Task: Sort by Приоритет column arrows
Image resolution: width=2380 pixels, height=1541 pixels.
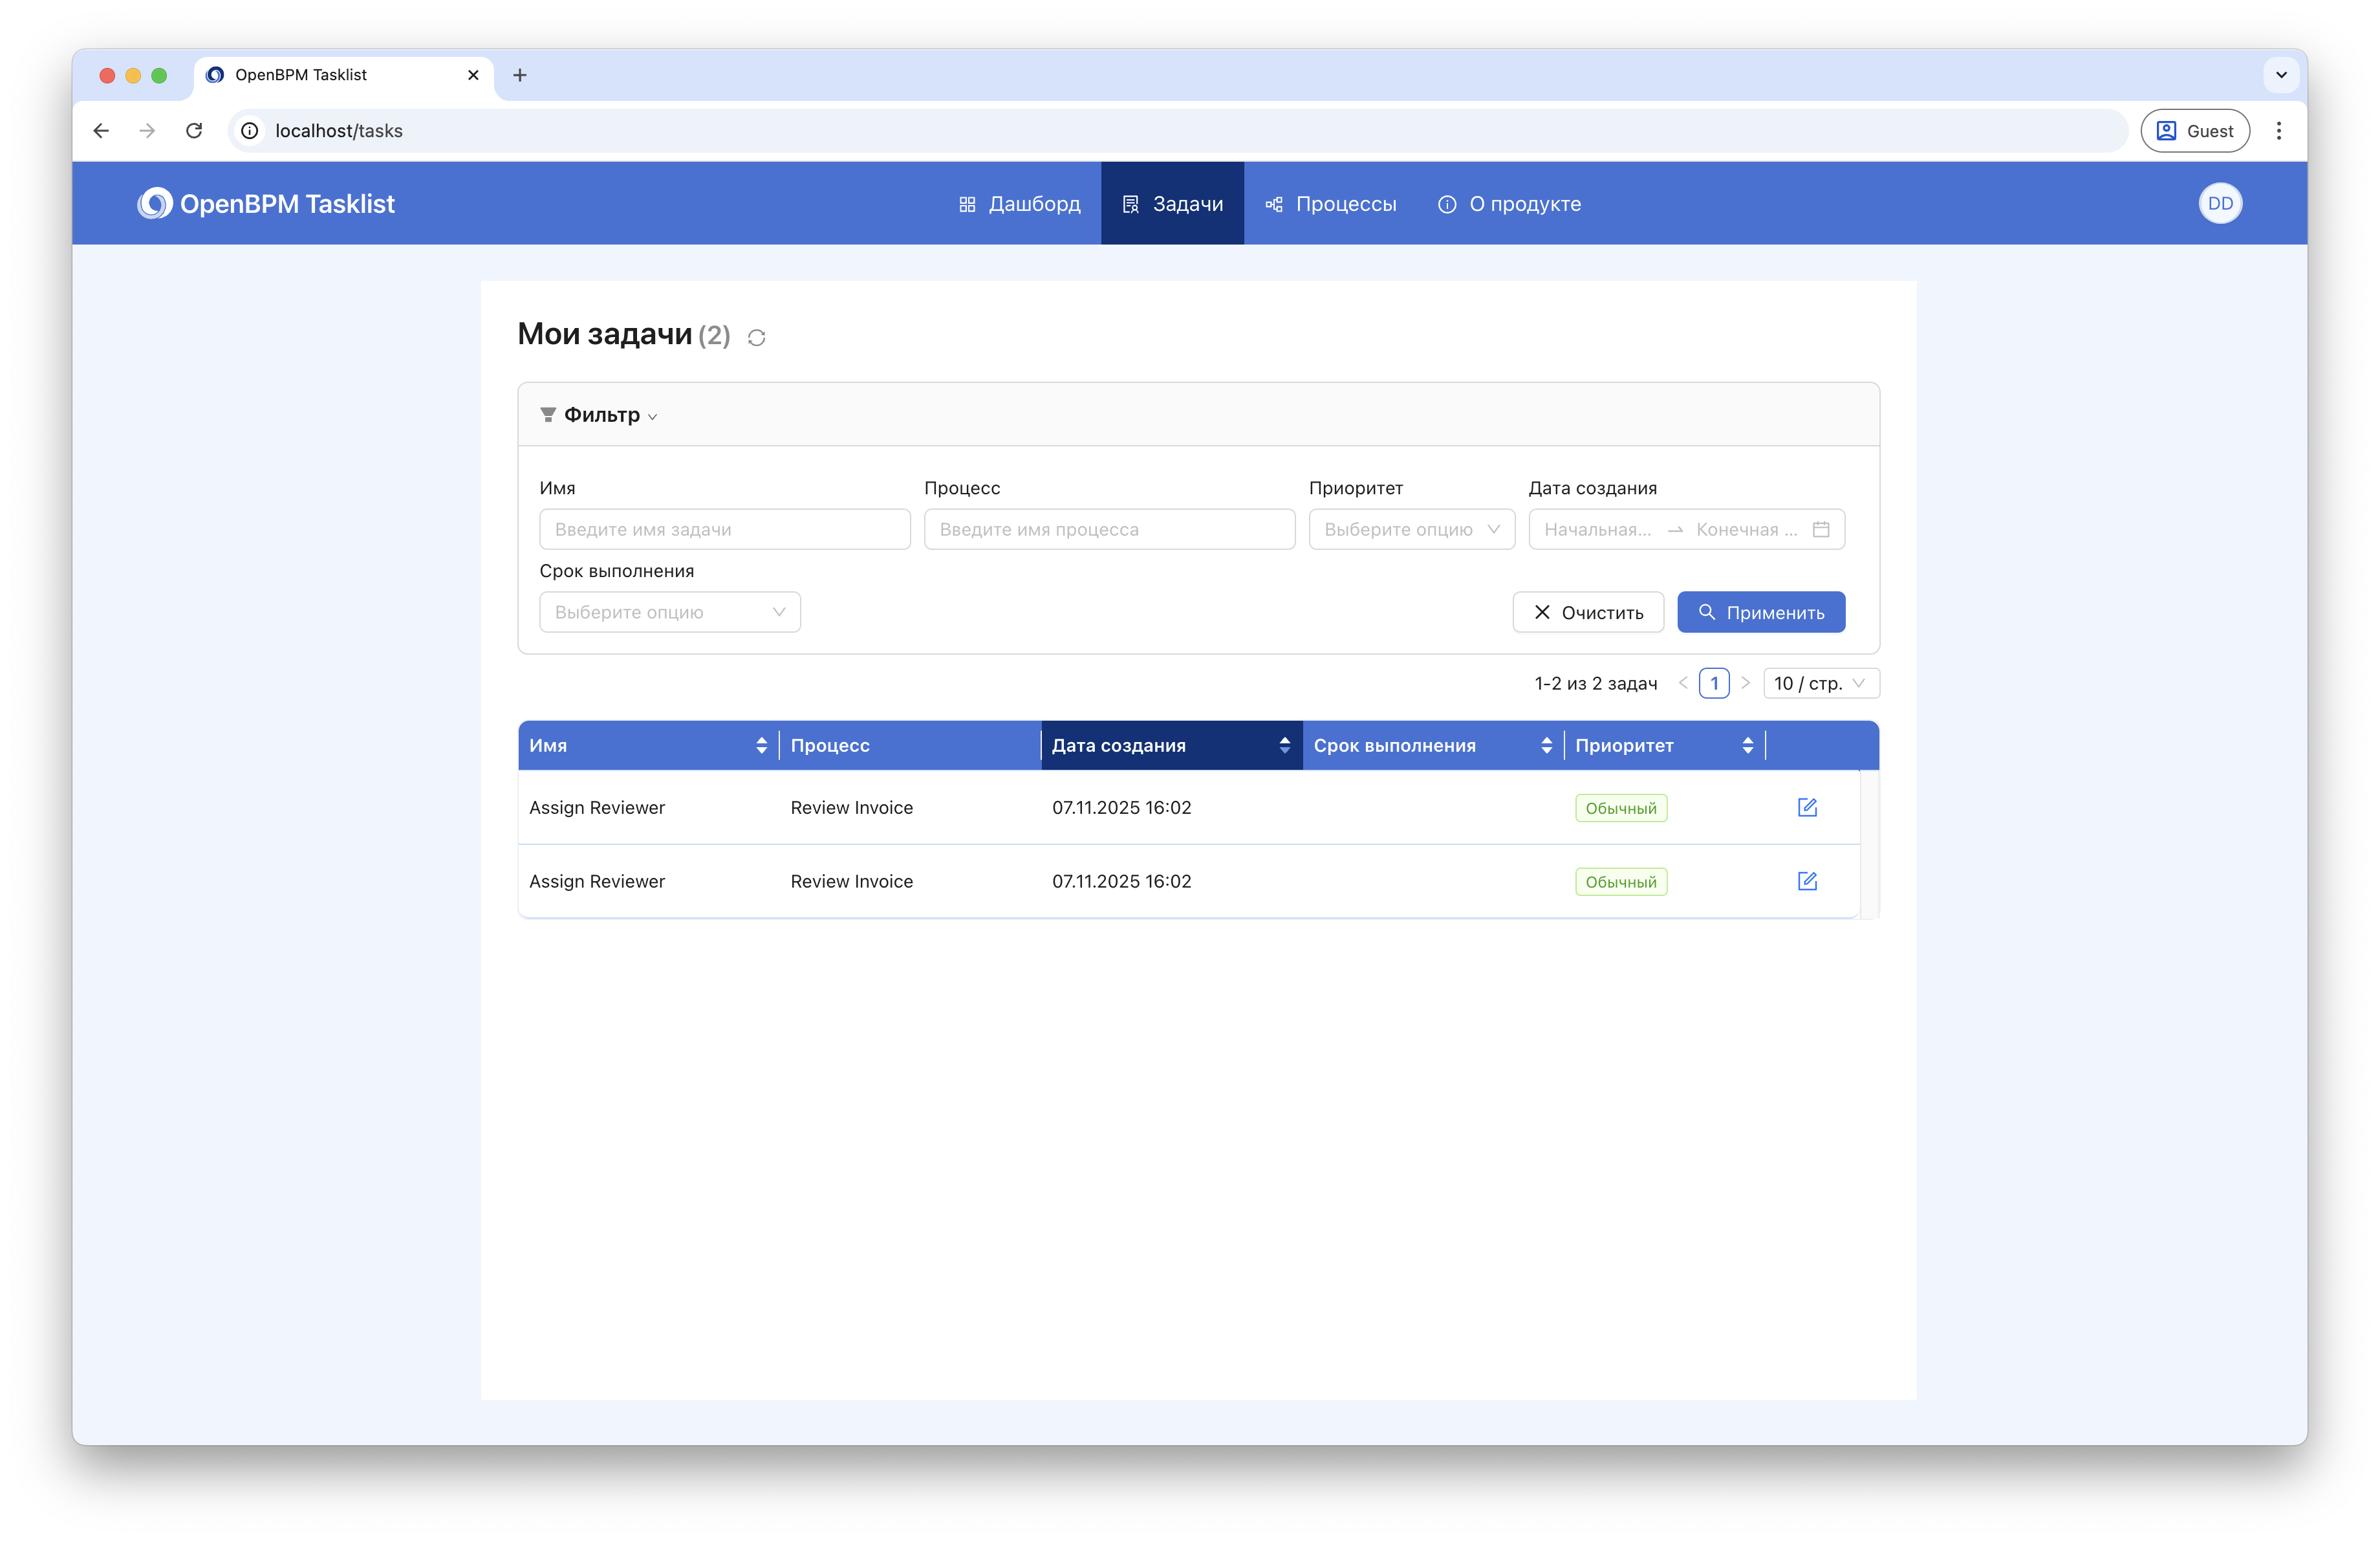Action: click(x=1747, y=745)
